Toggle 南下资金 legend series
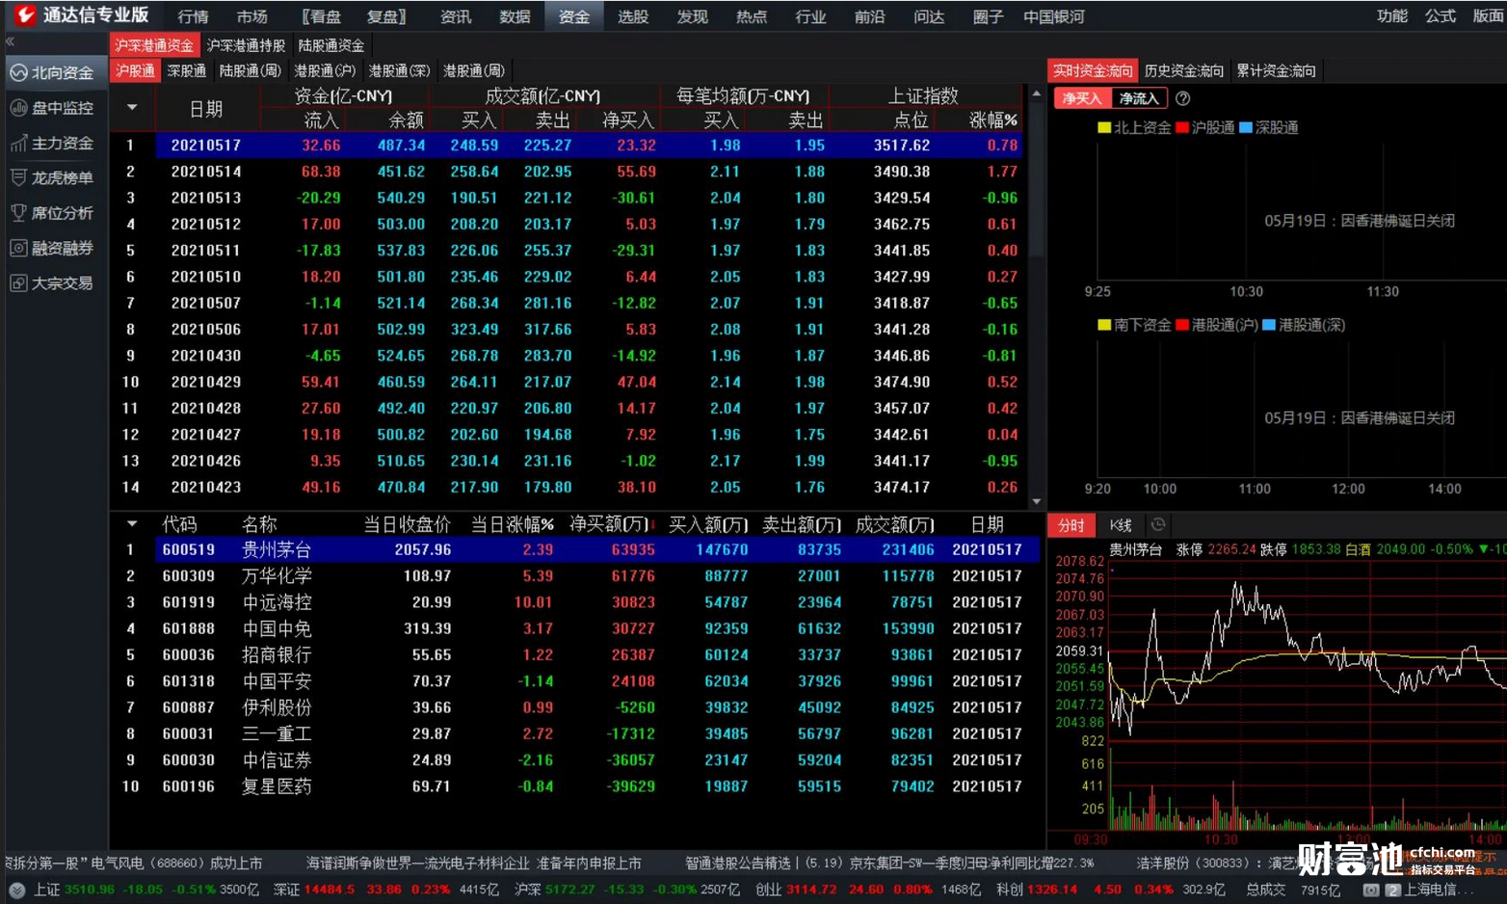 coord(1134,325)
